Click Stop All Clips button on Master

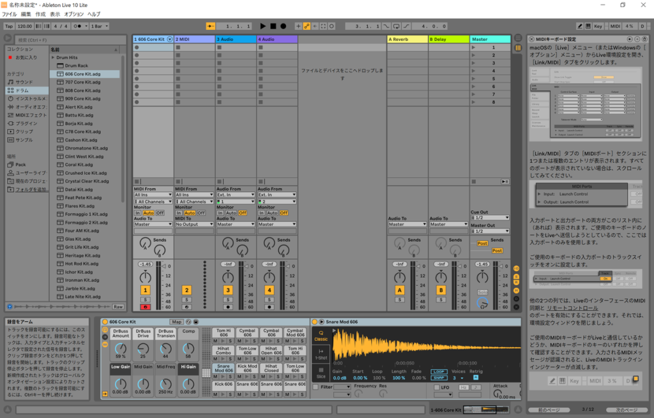pyautogui.click(x=474, y=182)
